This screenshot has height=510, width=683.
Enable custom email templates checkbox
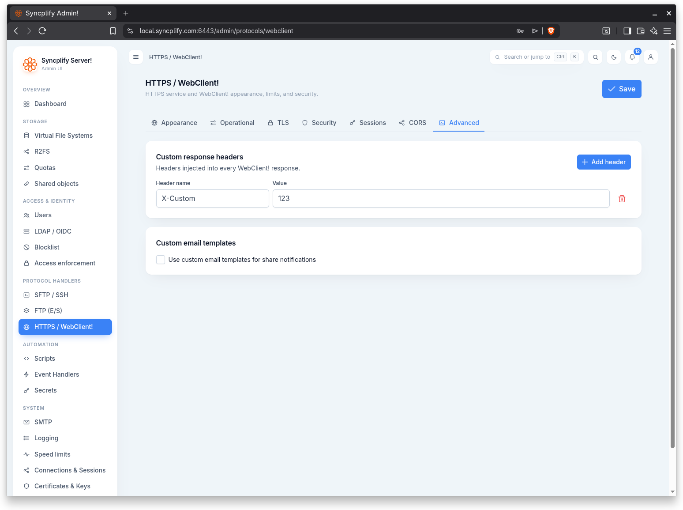pos(161,260)
